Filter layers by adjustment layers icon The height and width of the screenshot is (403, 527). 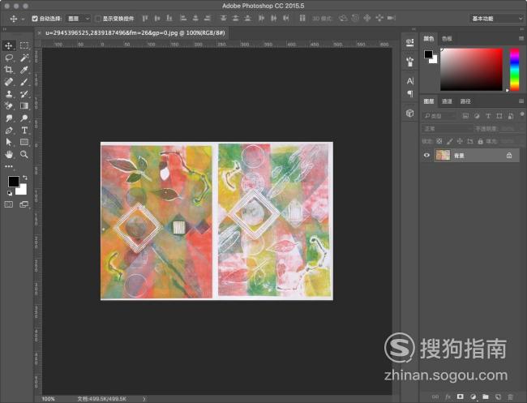tap(477, 116)
